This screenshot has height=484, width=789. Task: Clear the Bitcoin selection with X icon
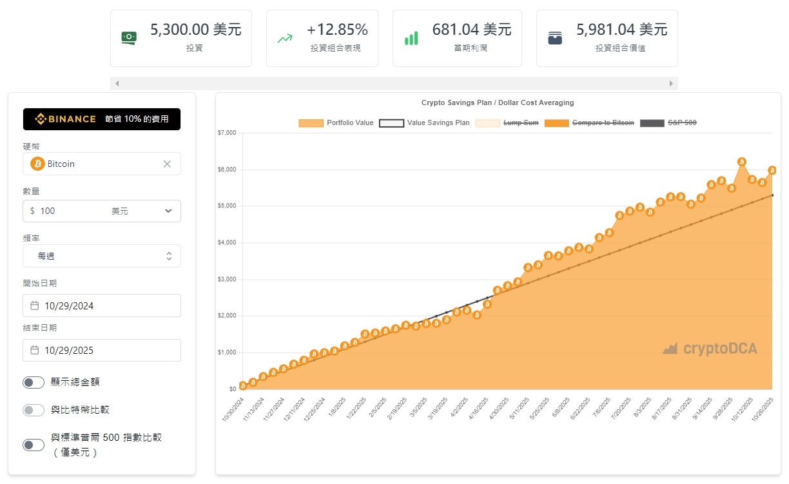tap(167, 164)
